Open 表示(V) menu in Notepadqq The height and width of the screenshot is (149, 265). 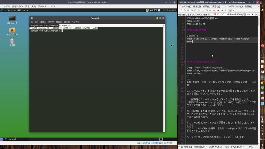tap(216, 6)
